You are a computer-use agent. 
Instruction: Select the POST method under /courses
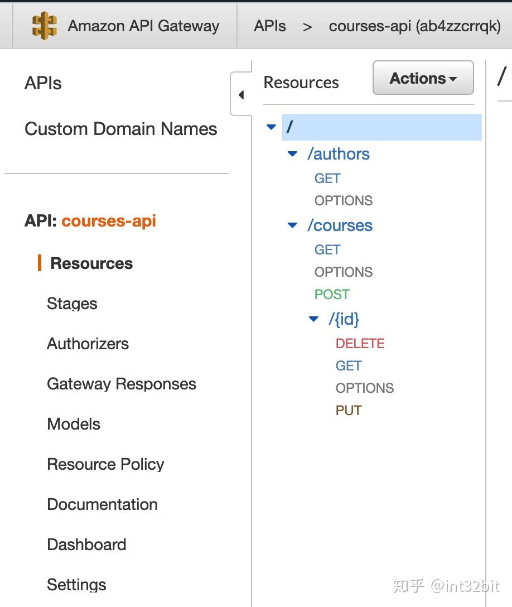point(332,295)
